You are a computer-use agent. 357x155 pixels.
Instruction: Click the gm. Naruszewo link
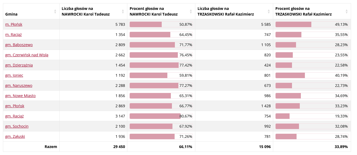[x=19, y=86]
